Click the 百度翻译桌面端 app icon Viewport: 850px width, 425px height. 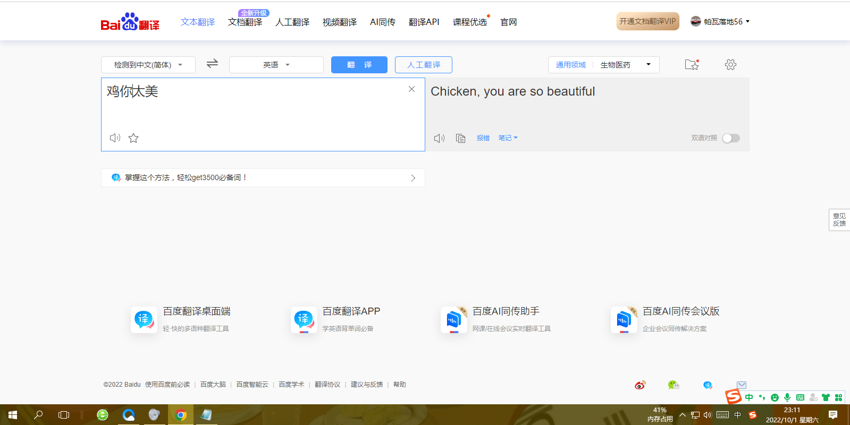pos(144,319)
